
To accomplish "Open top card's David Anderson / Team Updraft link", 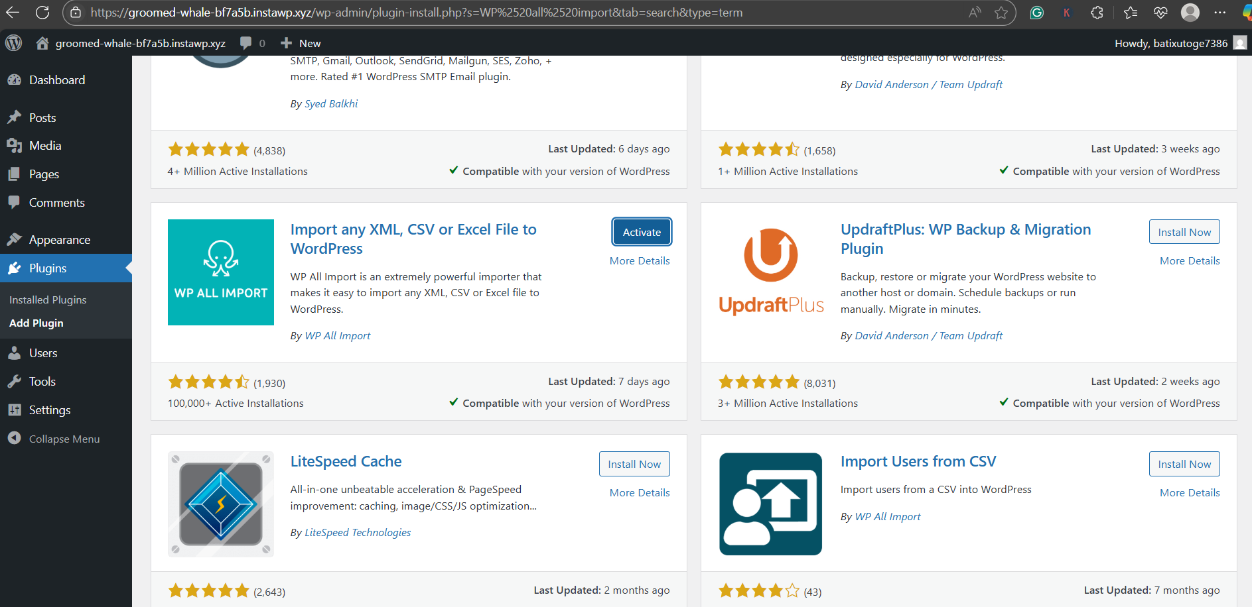I will tap(928, 85).
